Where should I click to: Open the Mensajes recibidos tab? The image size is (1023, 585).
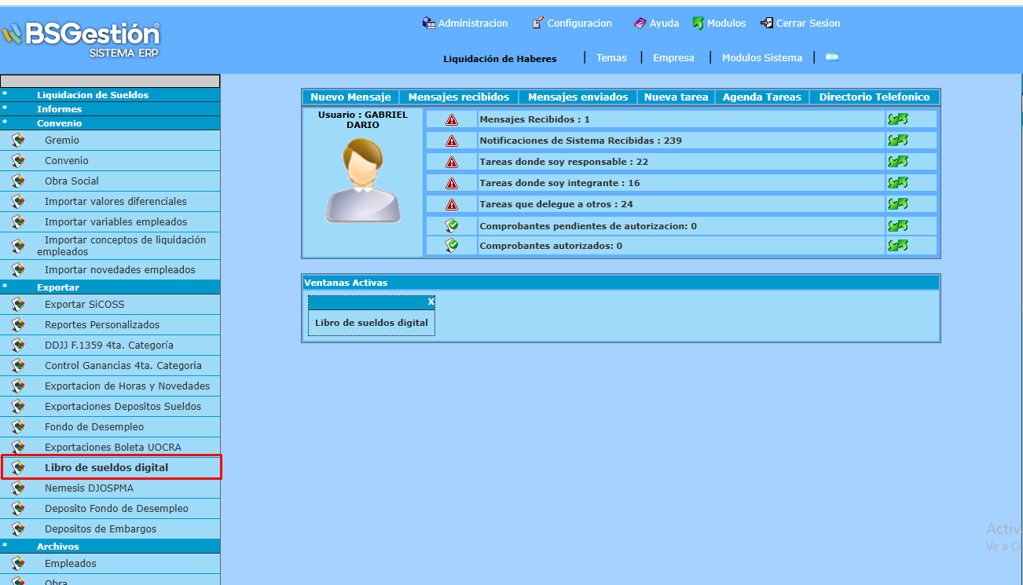(459, 97)
